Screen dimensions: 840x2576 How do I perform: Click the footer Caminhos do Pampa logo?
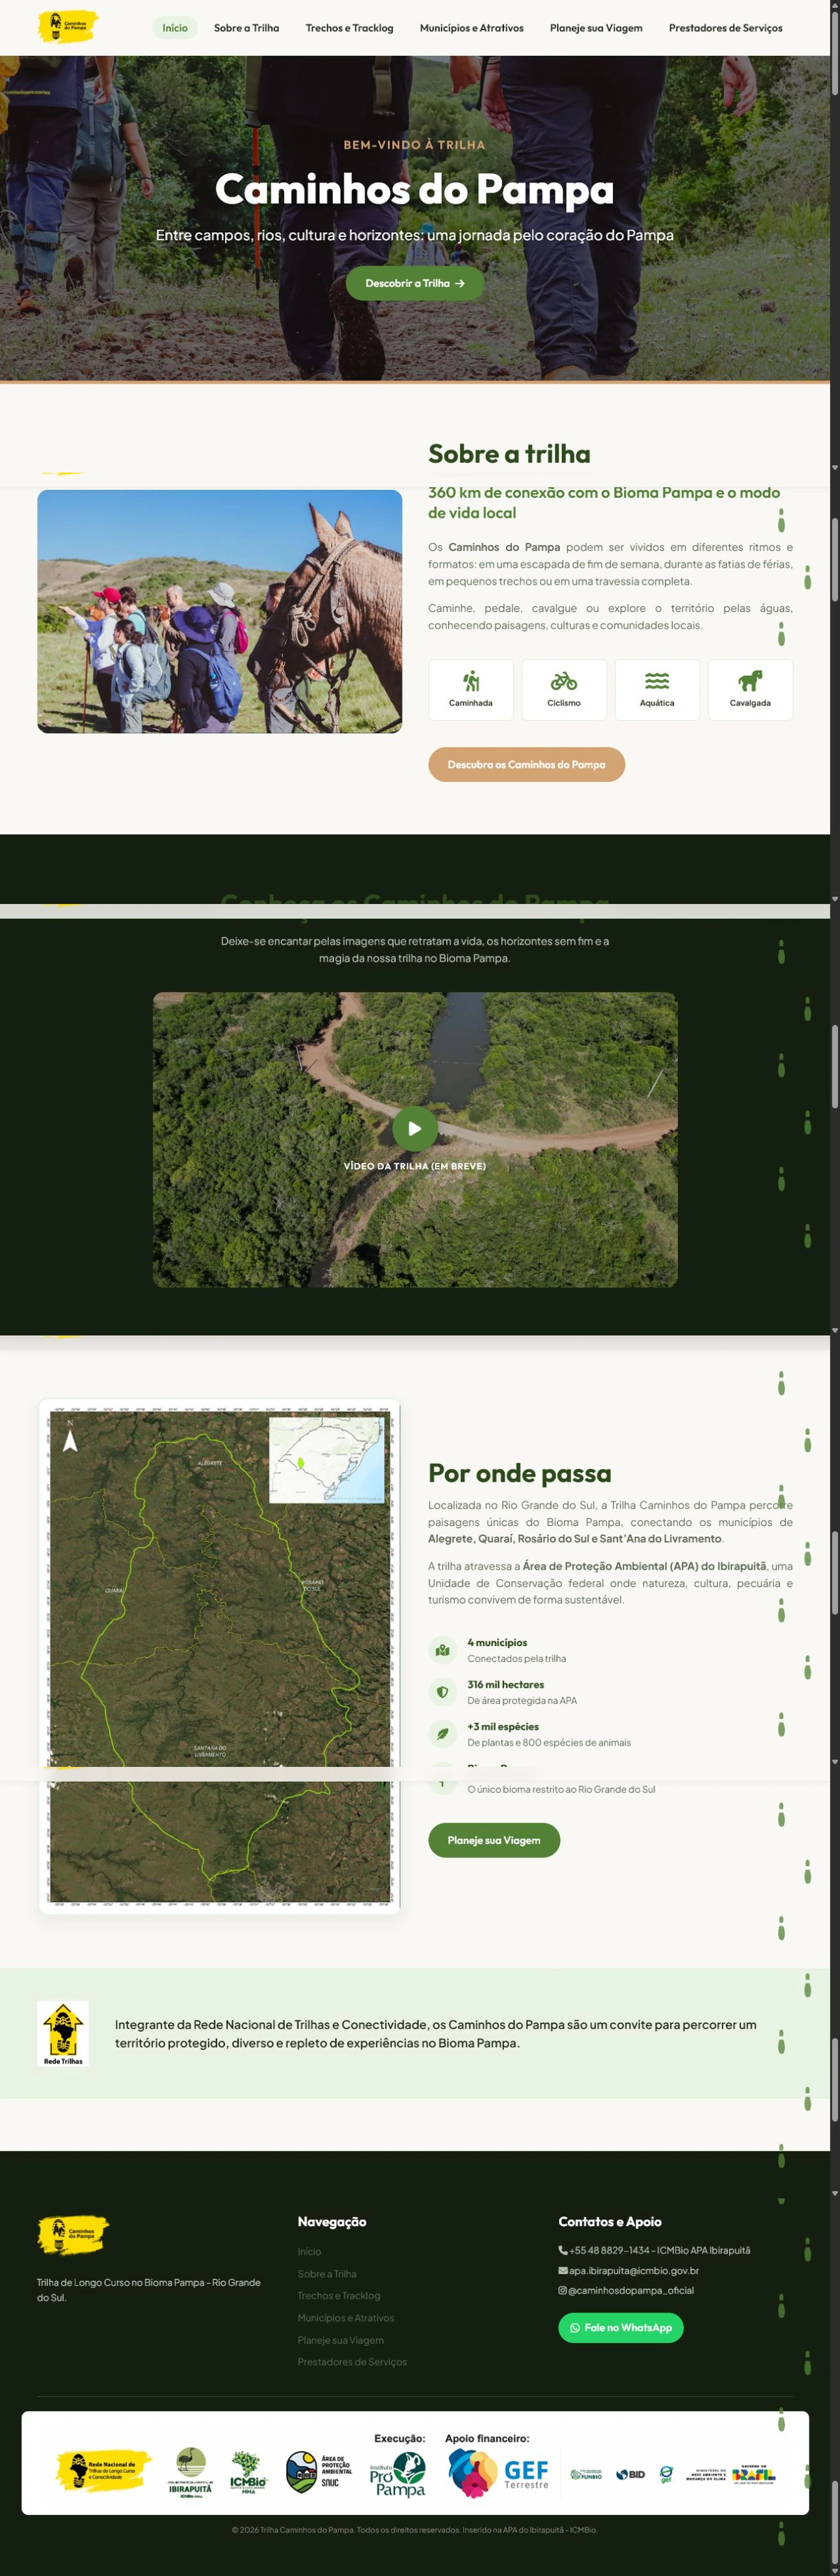click(x=73, y=2234)
